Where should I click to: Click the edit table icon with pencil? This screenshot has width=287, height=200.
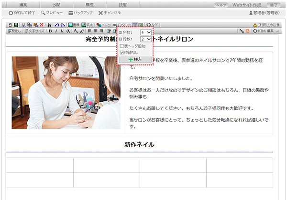click(141, 25)
